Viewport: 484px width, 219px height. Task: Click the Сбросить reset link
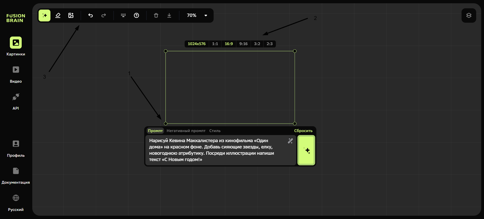coord(303,131)
